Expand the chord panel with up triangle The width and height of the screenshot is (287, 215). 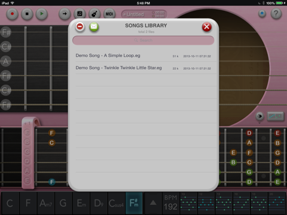coord(153,203)
